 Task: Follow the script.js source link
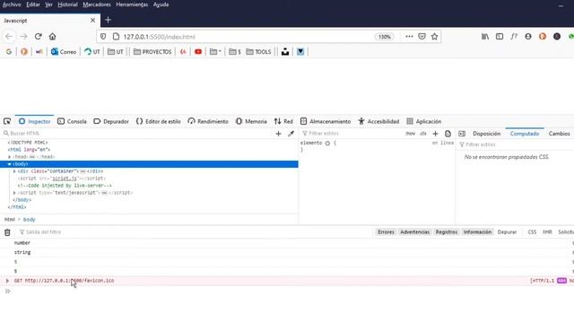[64, 179]
